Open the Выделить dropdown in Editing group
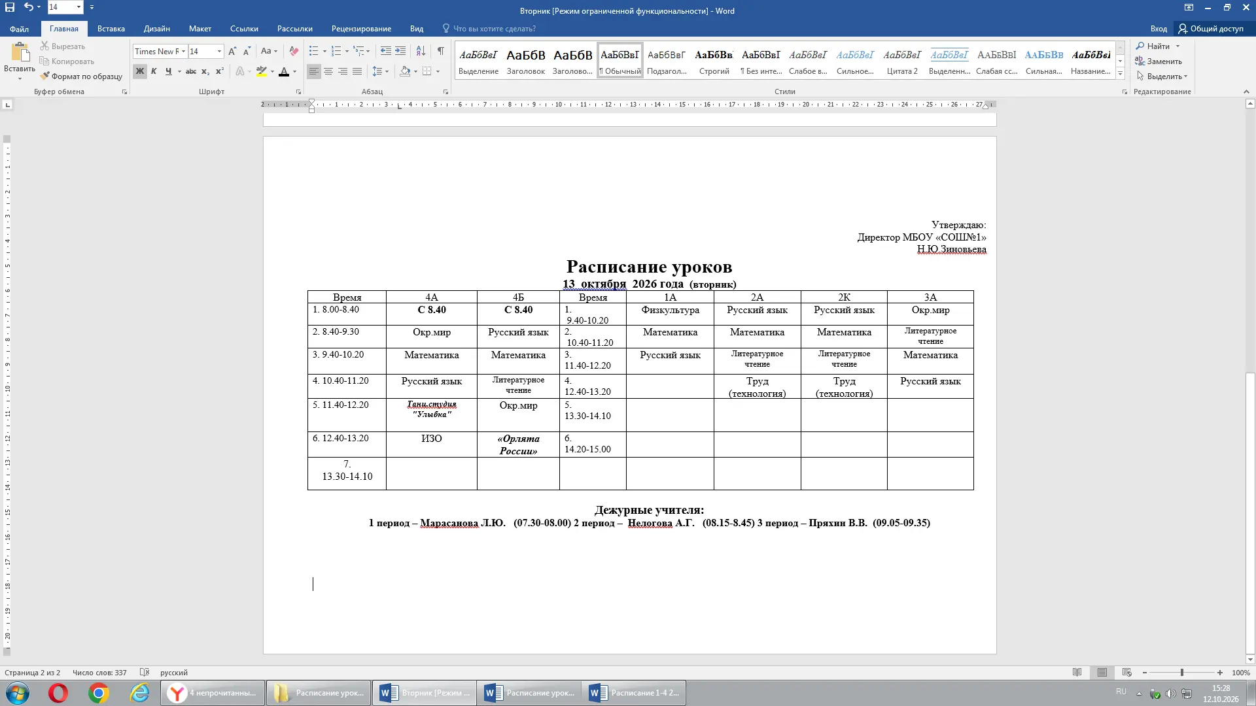The image size is (1256, 706). coord(1162,76)
